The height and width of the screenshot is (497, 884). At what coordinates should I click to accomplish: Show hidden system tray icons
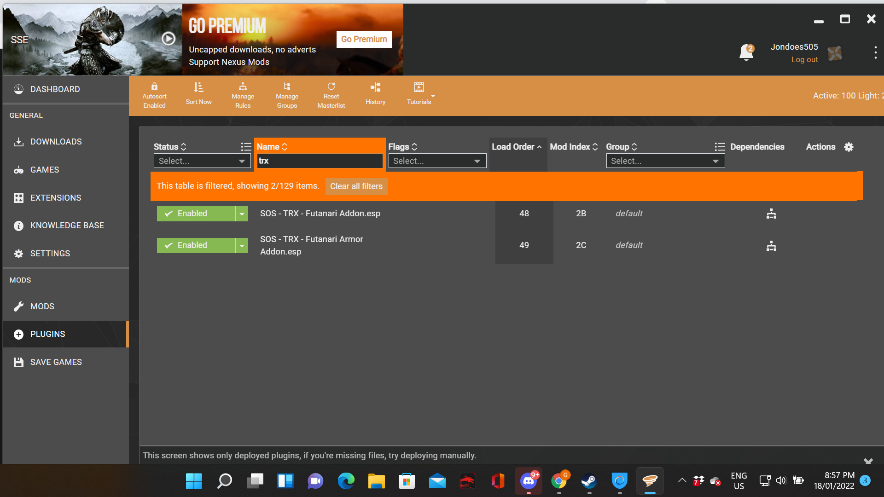(682, 481)
